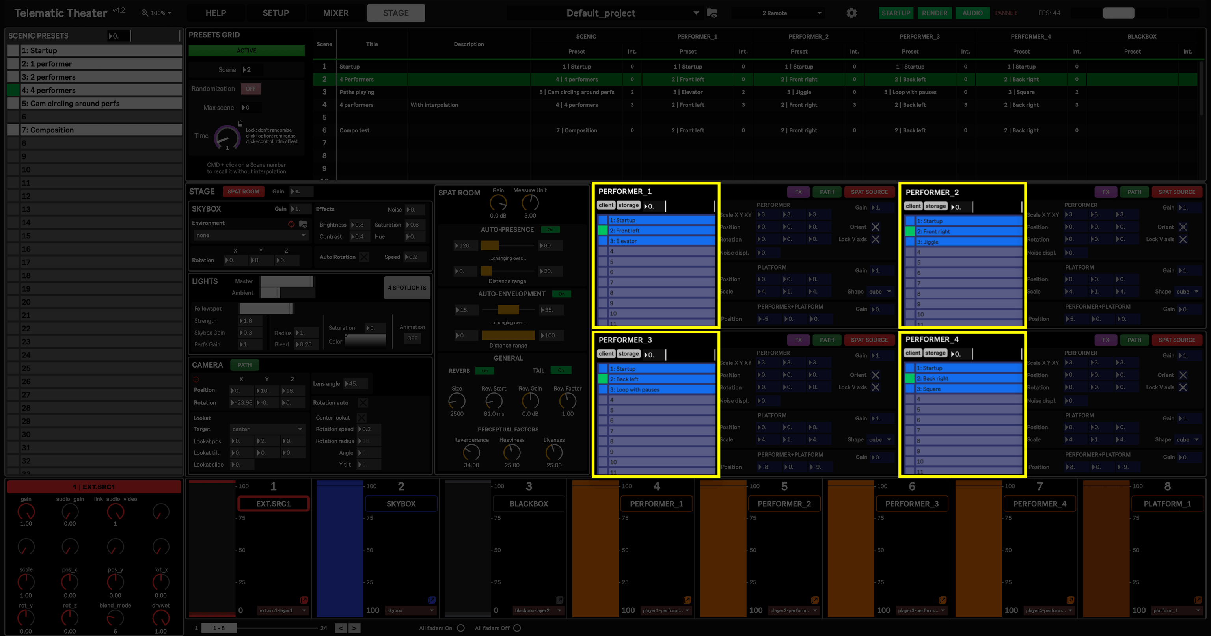
Task: Click the zoom magnifier icon showing 100%
Action: tap(145, 13)
